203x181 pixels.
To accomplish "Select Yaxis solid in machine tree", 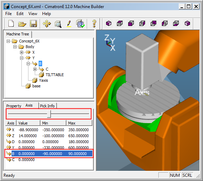I will point(44,80).
